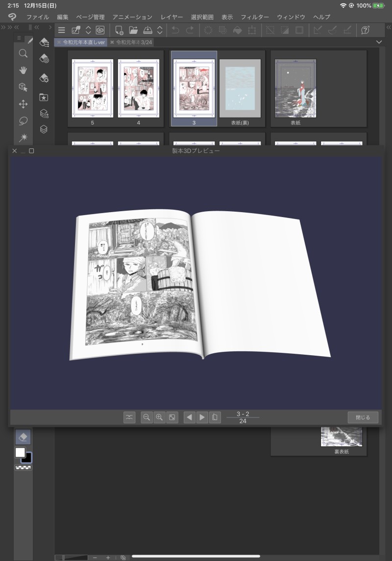Switch to the 令和元年本直しver tab
Viewport: 392px width, 561px height.
(x=81, y=42)
